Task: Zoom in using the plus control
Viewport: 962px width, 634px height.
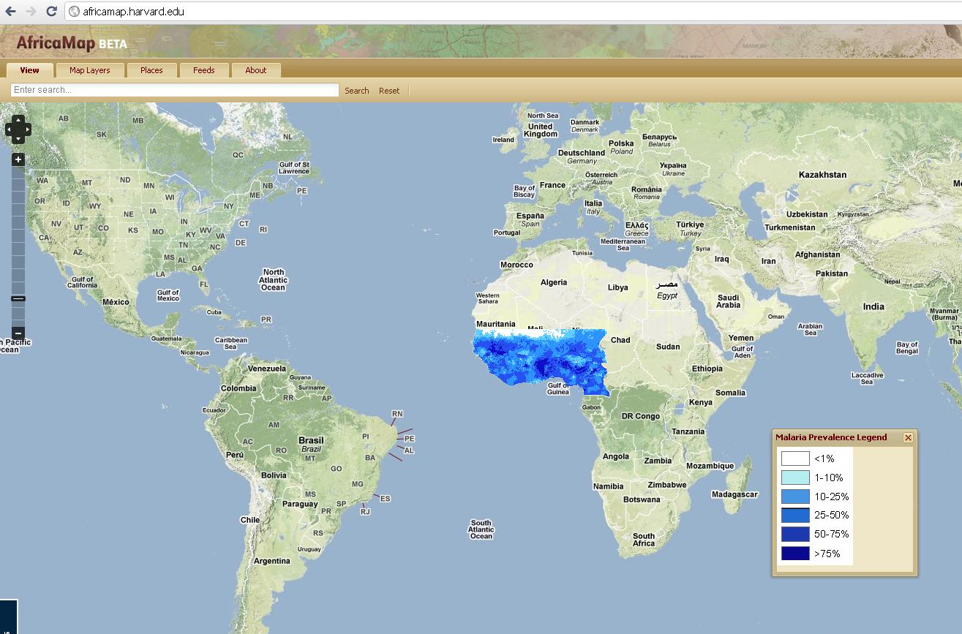Action: coord(18,159)
